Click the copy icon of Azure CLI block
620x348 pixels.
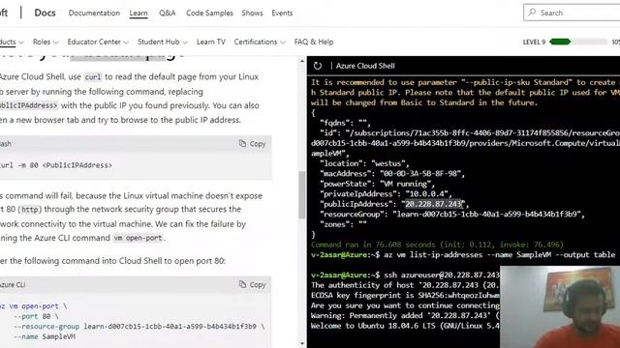point(242,284)
